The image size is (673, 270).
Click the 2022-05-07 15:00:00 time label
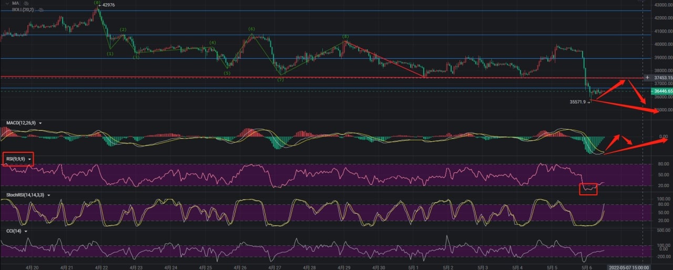click(640, 267)
